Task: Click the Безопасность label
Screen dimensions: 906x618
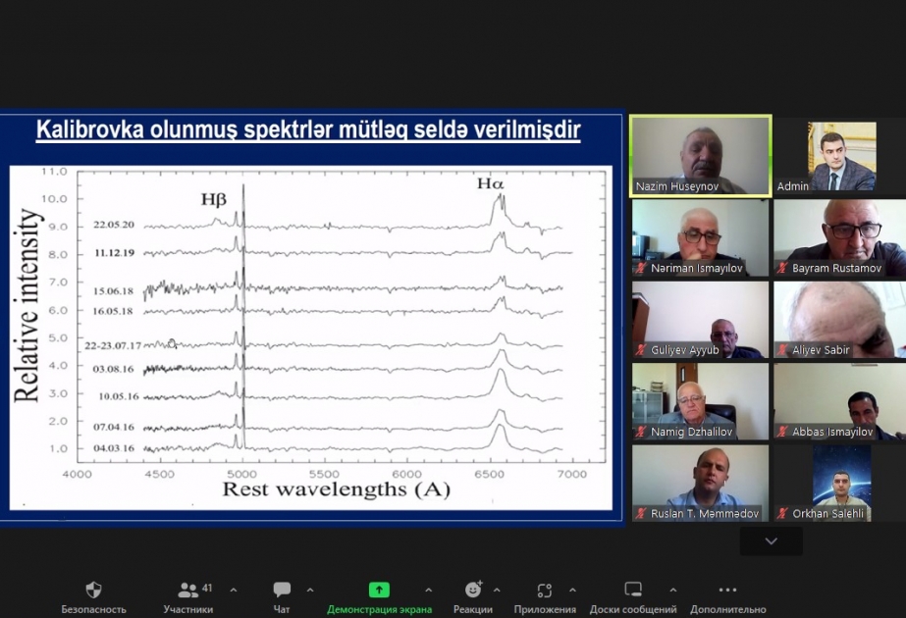Action: pyautogui.click(x=93, y=609)
